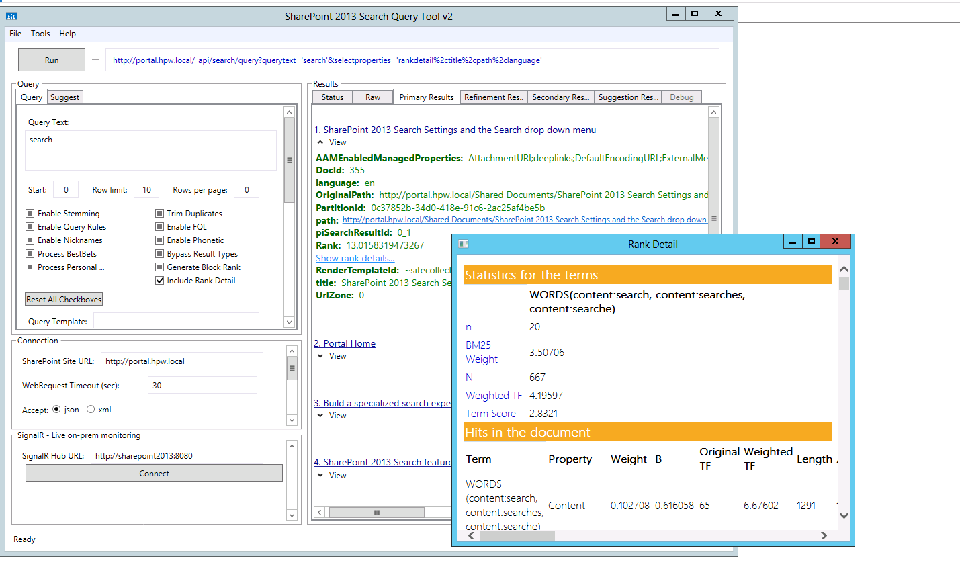This screenshot has width=960, height=577.
Task: Click inside the Query Text box
Action: (x=150, y=149)
